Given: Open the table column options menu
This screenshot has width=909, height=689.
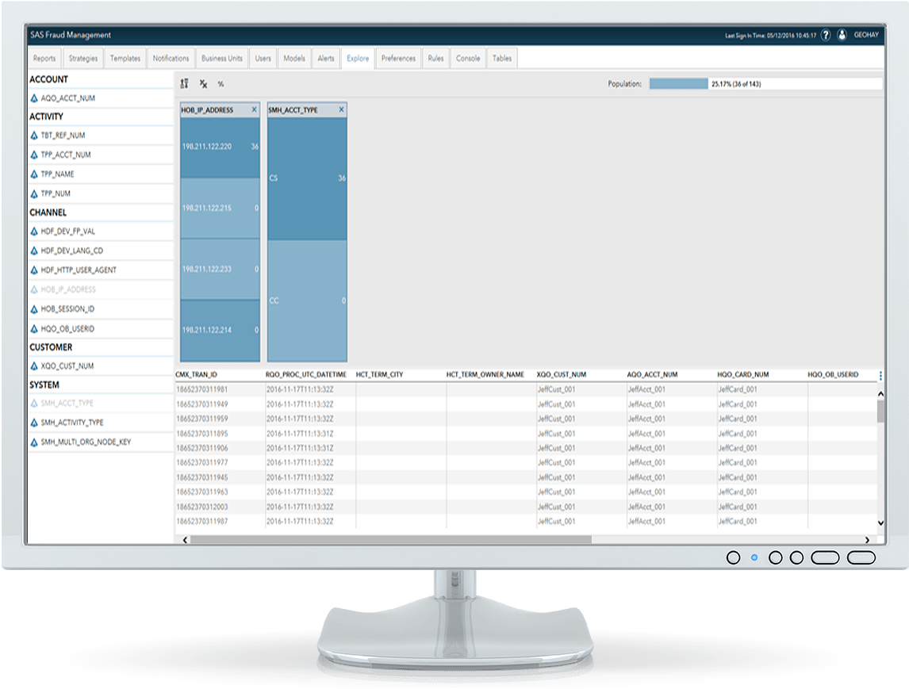Looking at the screenshot, I should coord(880,375).
